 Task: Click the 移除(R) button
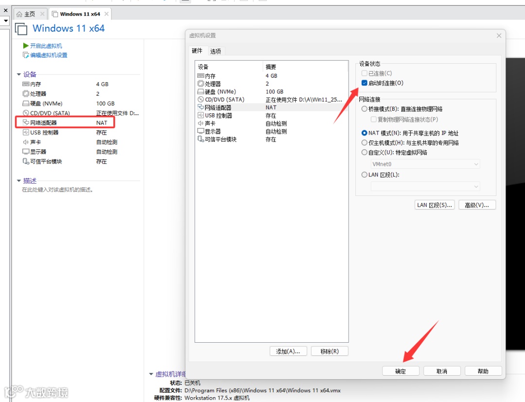330,351
